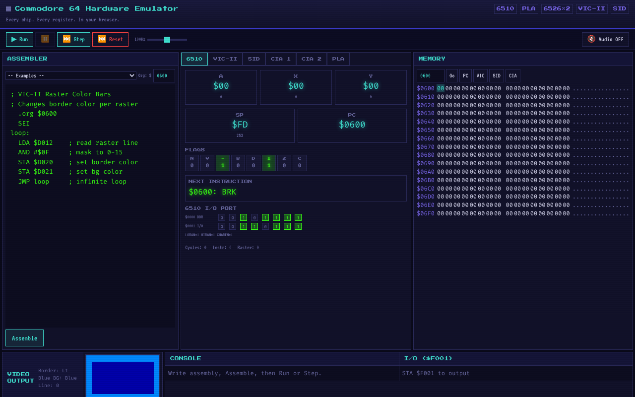
Task: Switch to the VIC-II chip tab
Action: [x=225, y=59]
